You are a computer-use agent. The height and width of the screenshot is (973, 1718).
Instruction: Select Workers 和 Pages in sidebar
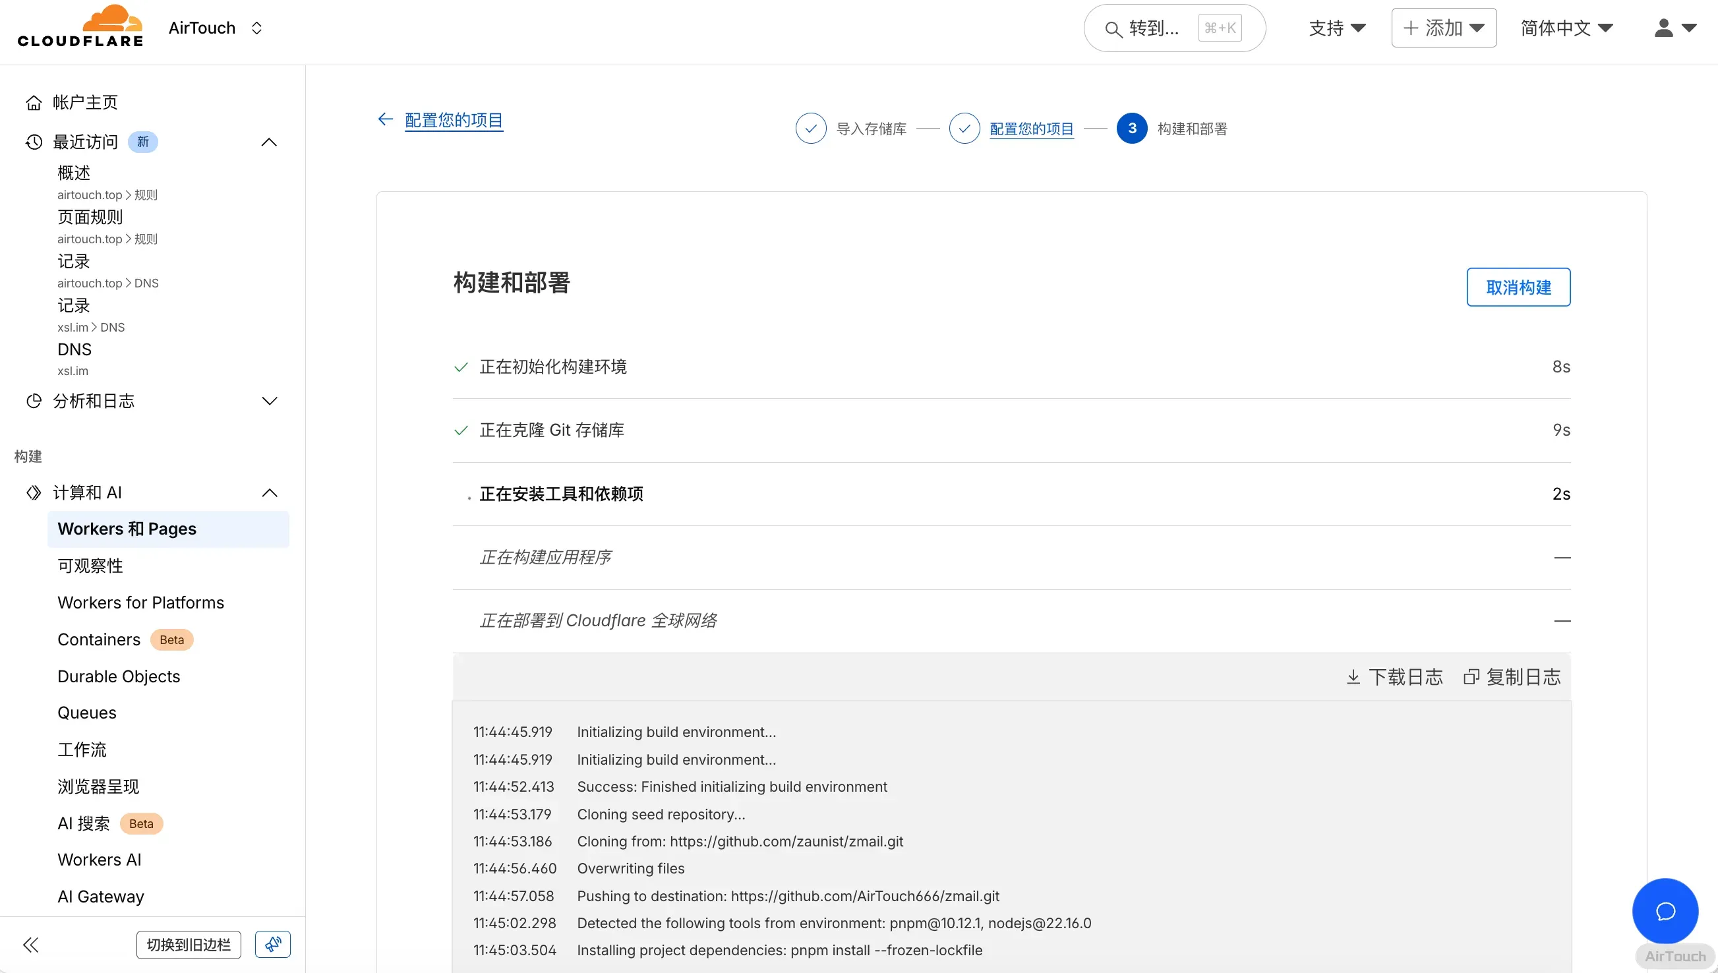[127, 529]
